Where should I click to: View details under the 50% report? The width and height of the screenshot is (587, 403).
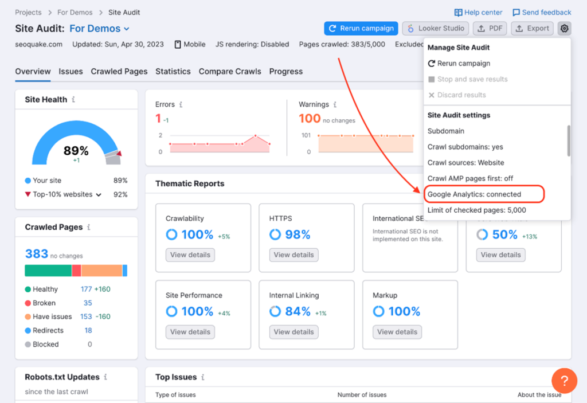tap(501, 255)
